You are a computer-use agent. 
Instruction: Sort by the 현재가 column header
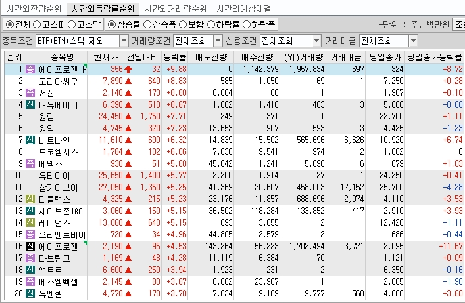(106, 57)
